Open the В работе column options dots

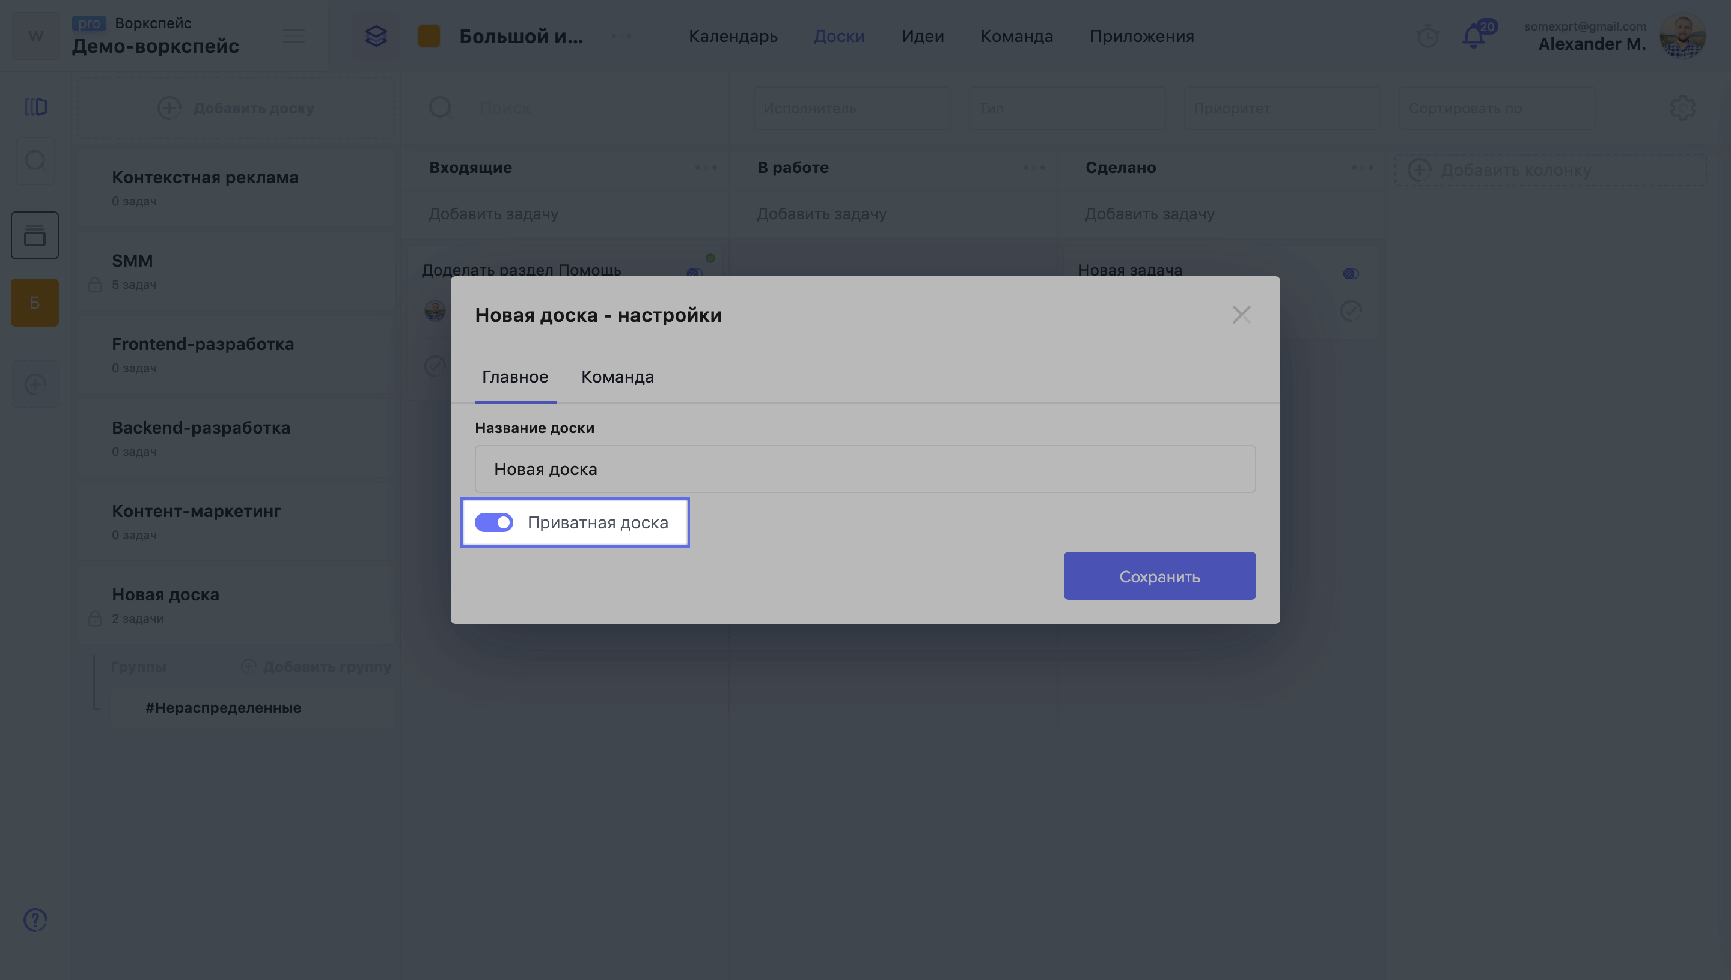click(1034, 168)
